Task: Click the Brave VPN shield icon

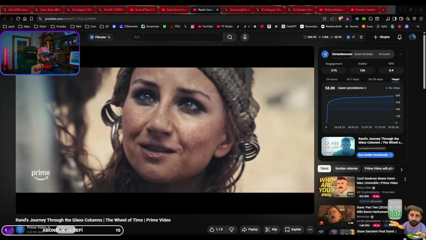Action: [414, 19]
